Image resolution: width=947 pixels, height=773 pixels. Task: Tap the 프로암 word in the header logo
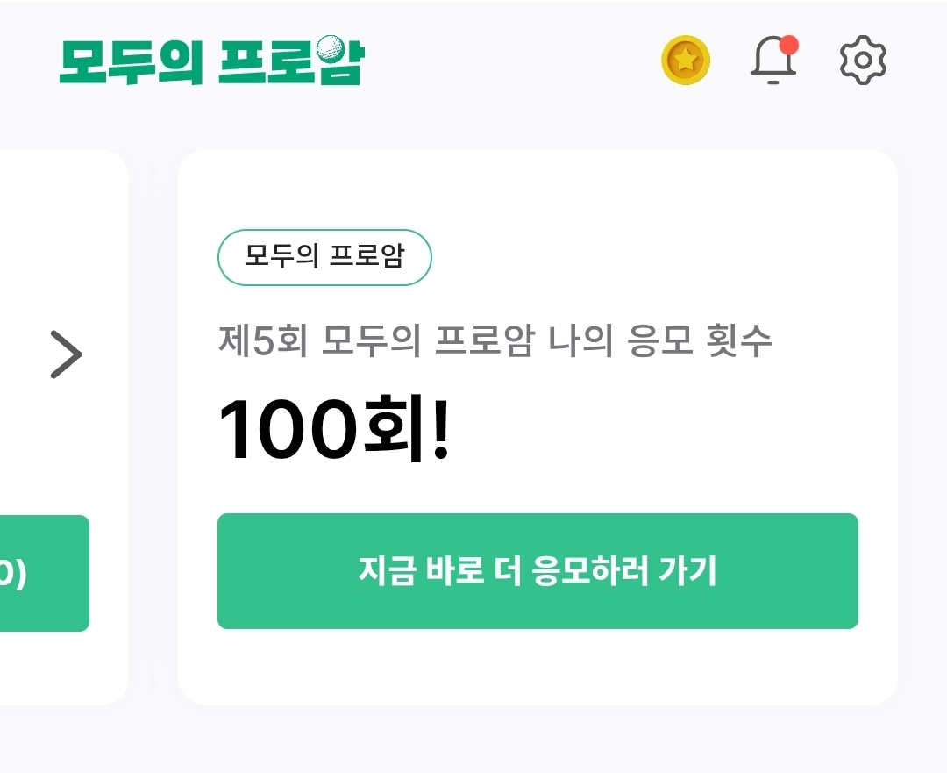coord(289,62)
